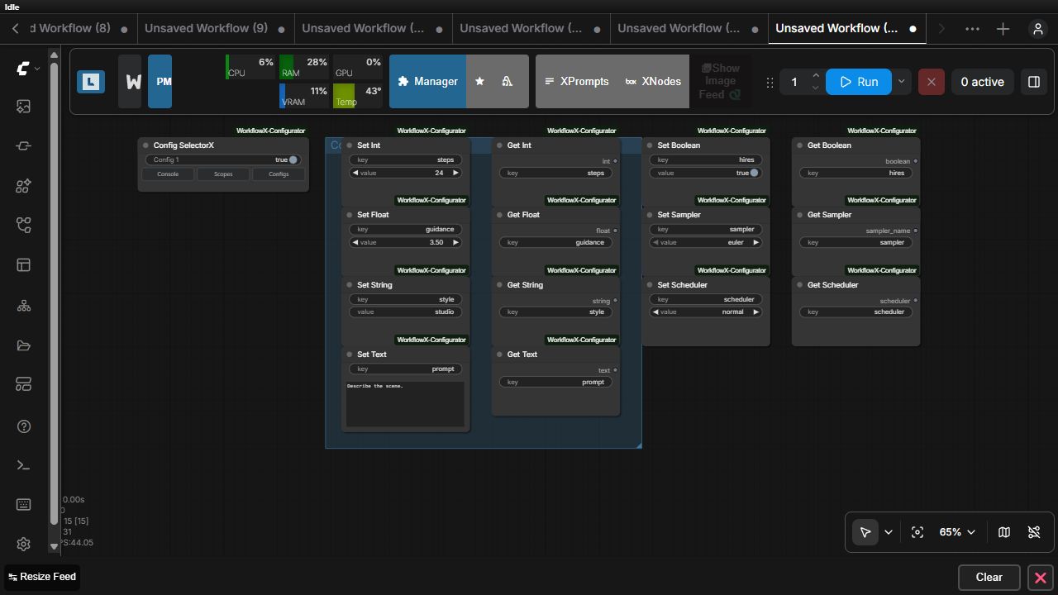The width and height of the screenshot is (1058, 595).
Task: Toggle the console terminal icon in sidebar
Action: pos(23,465)
